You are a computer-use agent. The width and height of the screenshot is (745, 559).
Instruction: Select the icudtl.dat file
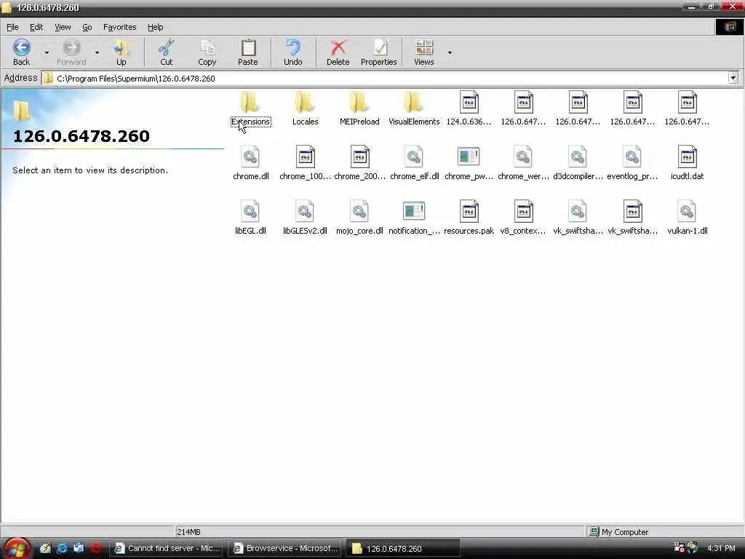(x=687, y=163)
